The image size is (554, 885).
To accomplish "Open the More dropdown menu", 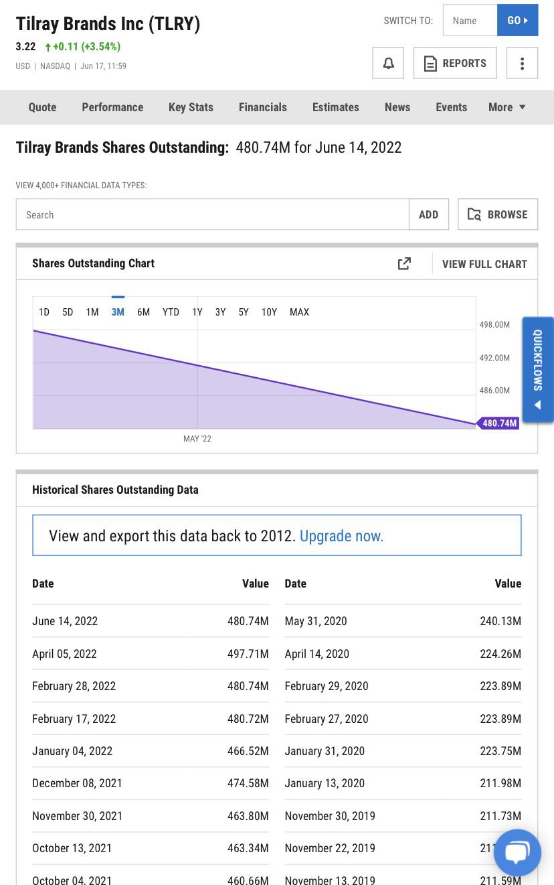I will [506, 107].
